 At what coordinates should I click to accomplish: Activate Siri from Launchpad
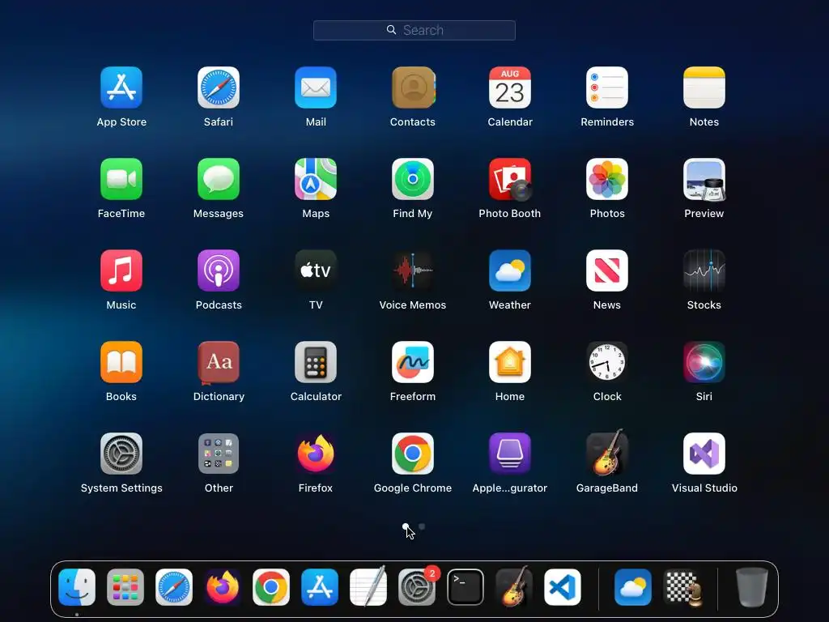(x=704, y=362)
